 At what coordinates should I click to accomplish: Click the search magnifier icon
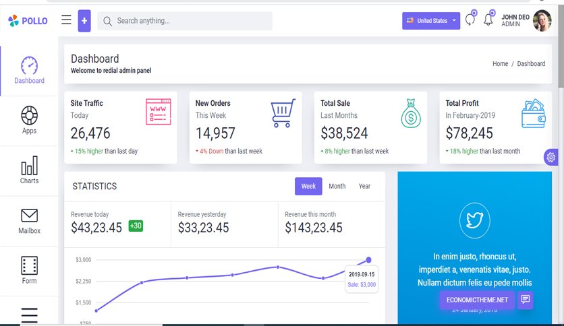pos(107,21)
